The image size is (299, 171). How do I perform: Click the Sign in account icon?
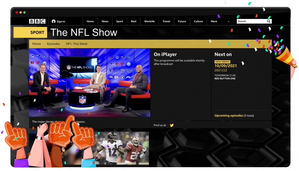[54, 21]
